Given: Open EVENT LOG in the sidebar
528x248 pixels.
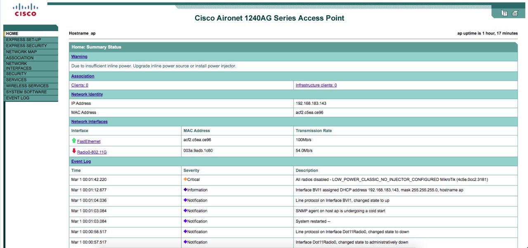Looking at the screenshot, I should [x=31, y=98].
